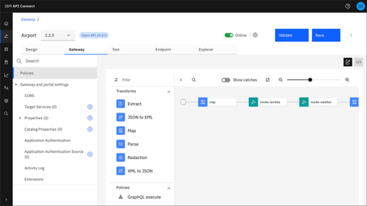Add a new Catalog Property
This screenshot has width=367, height=206.
[x=90, y=129]
